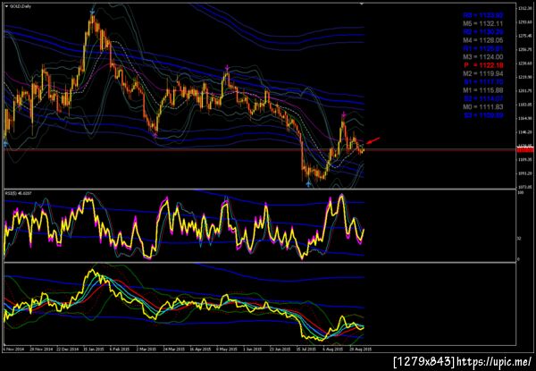Click the red P = 1122.18 pivot label
536x371 pixels.
483,65
